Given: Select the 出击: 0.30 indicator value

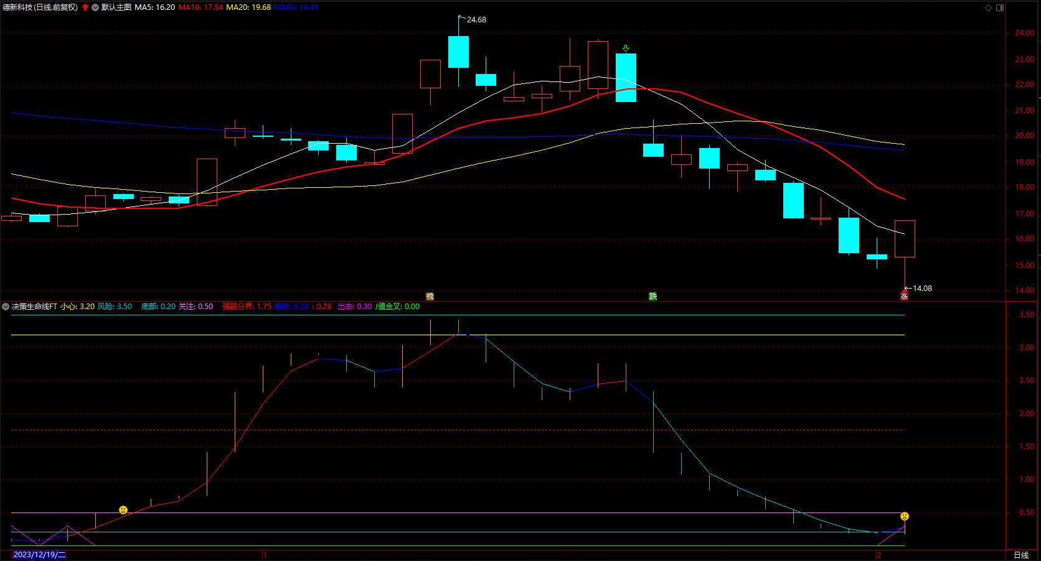Looking at the screenshot, I should pyautogui.click(x=355, y=307).
